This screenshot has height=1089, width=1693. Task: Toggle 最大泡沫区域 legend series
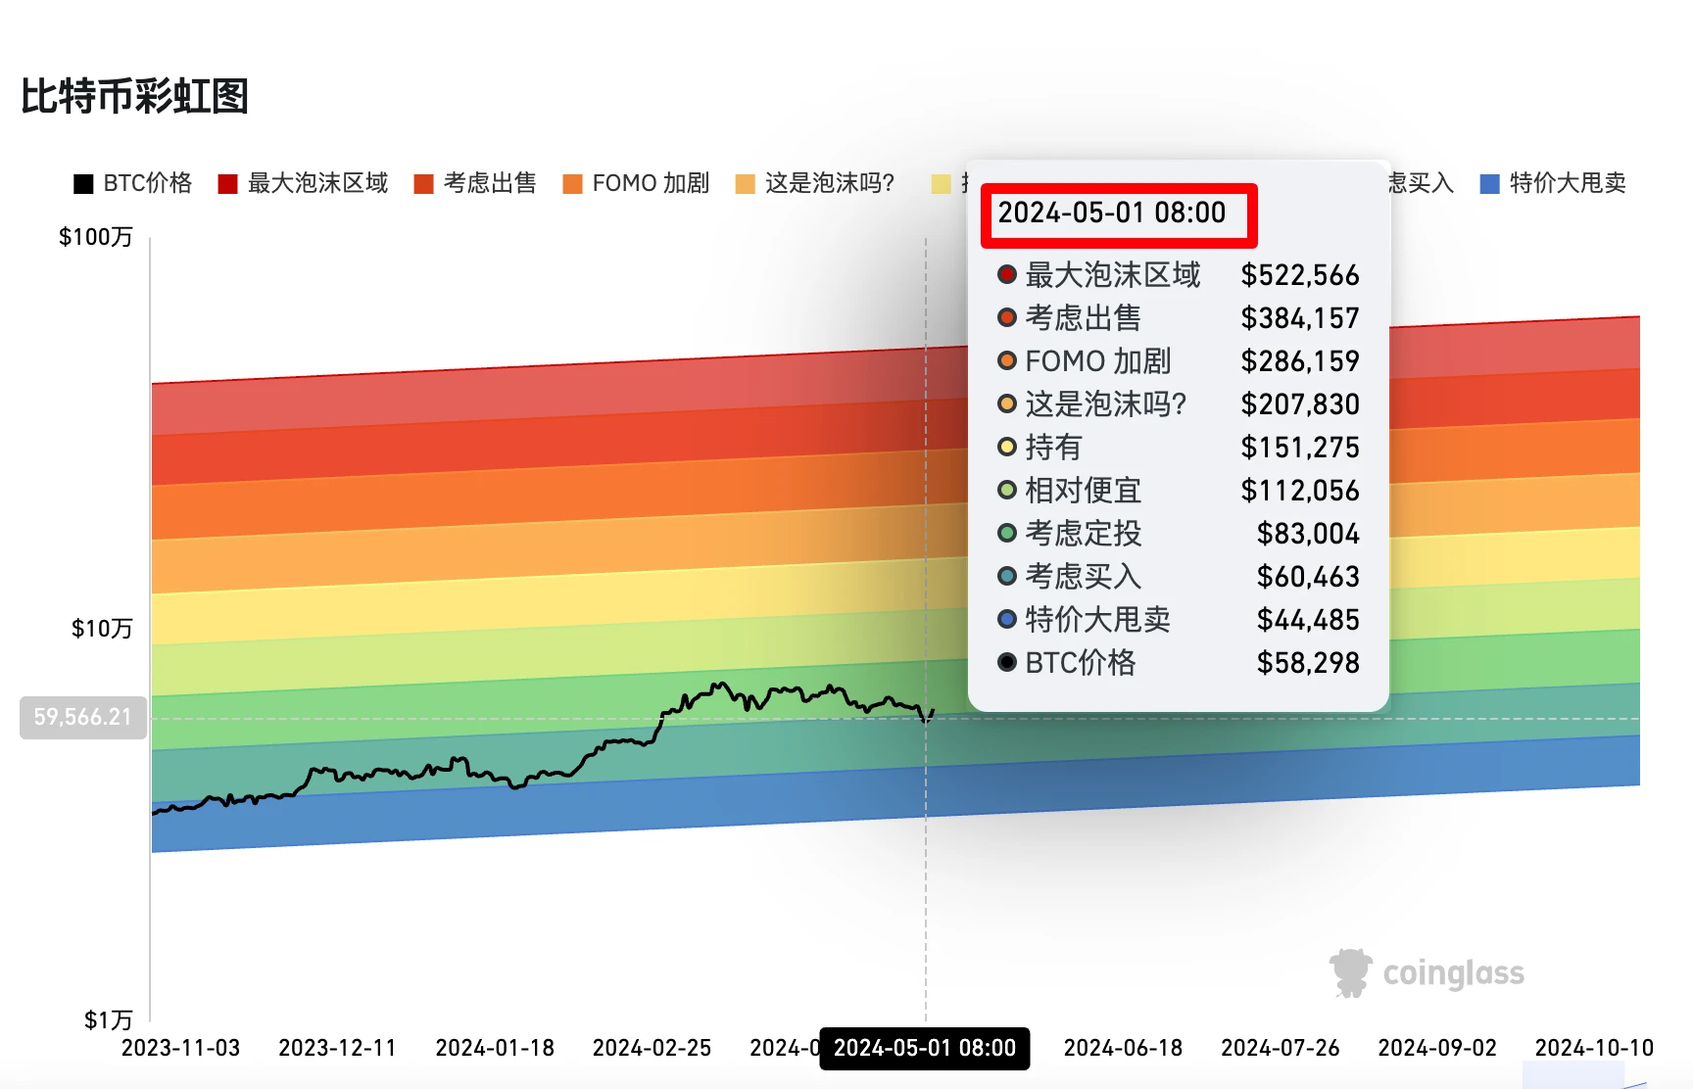pyautogui.click(x=303, y=183)
